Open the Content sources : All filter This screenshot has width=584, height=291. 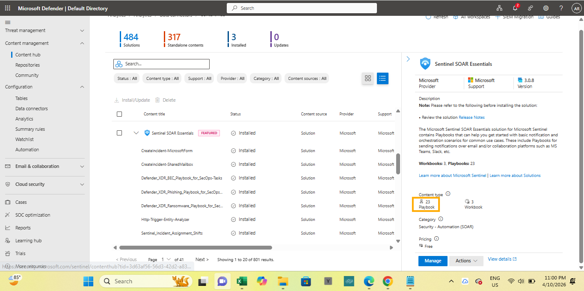pos(307,79)
